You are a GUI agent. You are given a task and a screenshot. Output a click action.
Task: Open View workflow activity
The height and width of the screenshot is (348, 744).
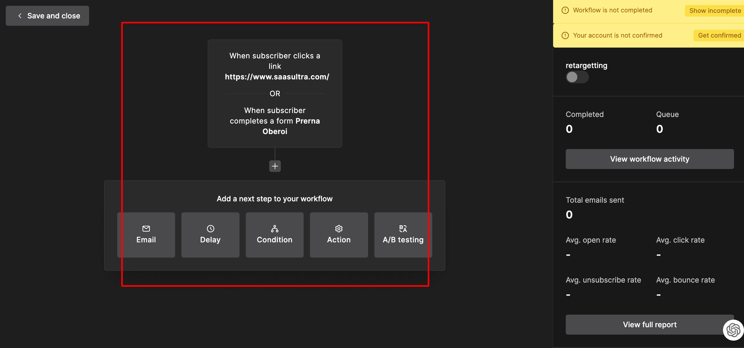point(649,159)
